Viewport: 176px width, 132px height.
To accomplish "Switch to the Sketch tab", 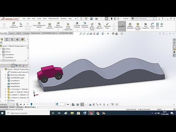I will 19,33.
